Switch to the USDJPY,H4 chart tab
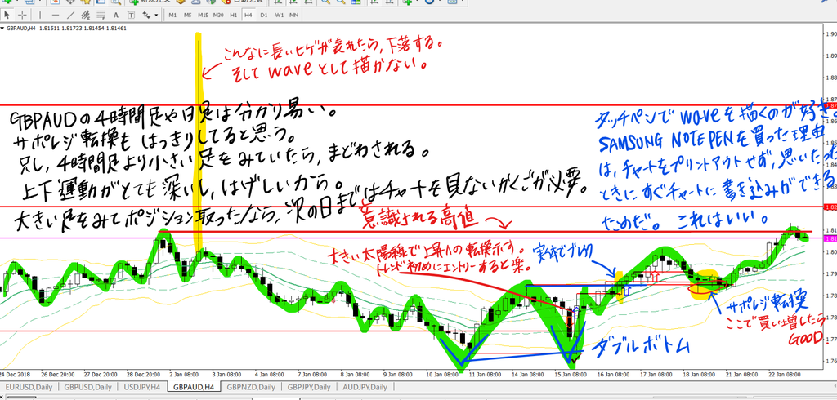The height and width of the screenshot is (400, 837). click(141, 387)
